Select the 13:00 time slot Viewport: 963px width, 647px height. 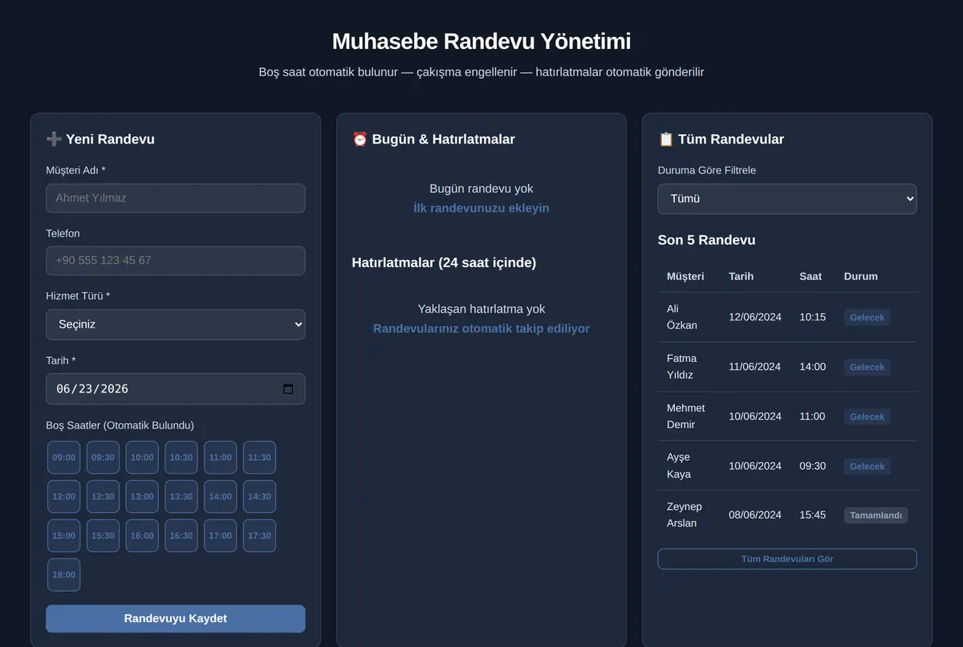point(142,497)
